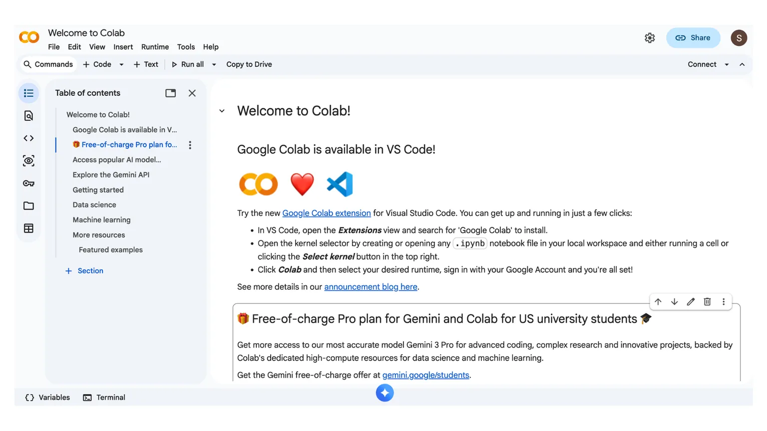Click the Gemini sparkle button

pyautogui.click(x=384, y=393)
